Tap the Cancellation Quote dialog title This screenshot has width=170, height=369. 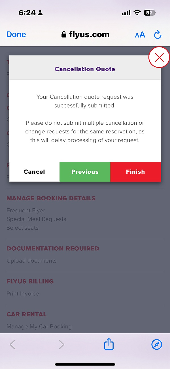[x=85, y=69]
